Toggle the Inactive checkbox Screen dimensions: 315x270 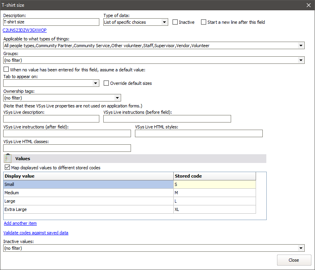click(175, 22)
